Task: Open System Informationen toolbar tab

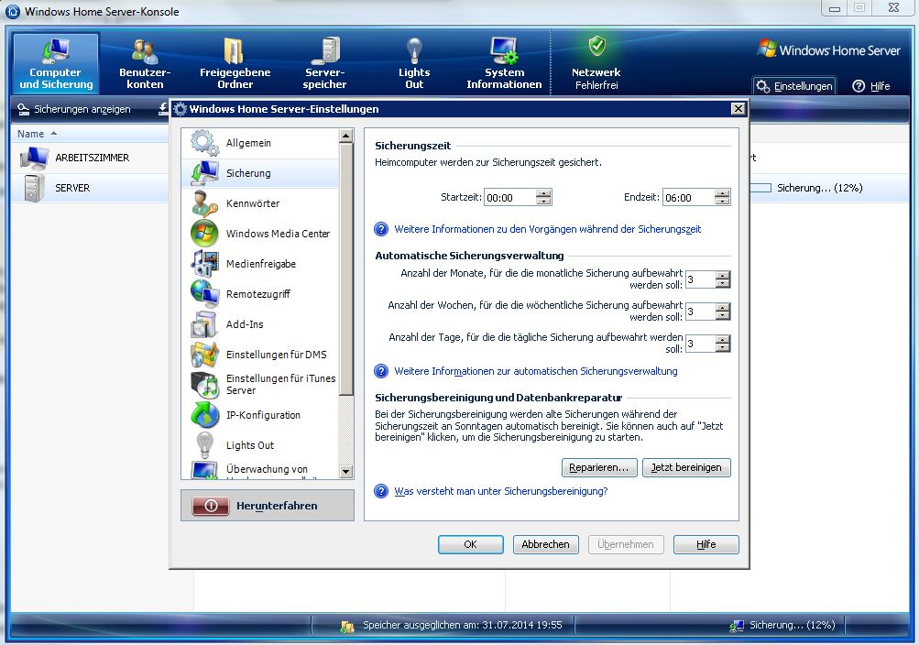Action: click(504, 63)
